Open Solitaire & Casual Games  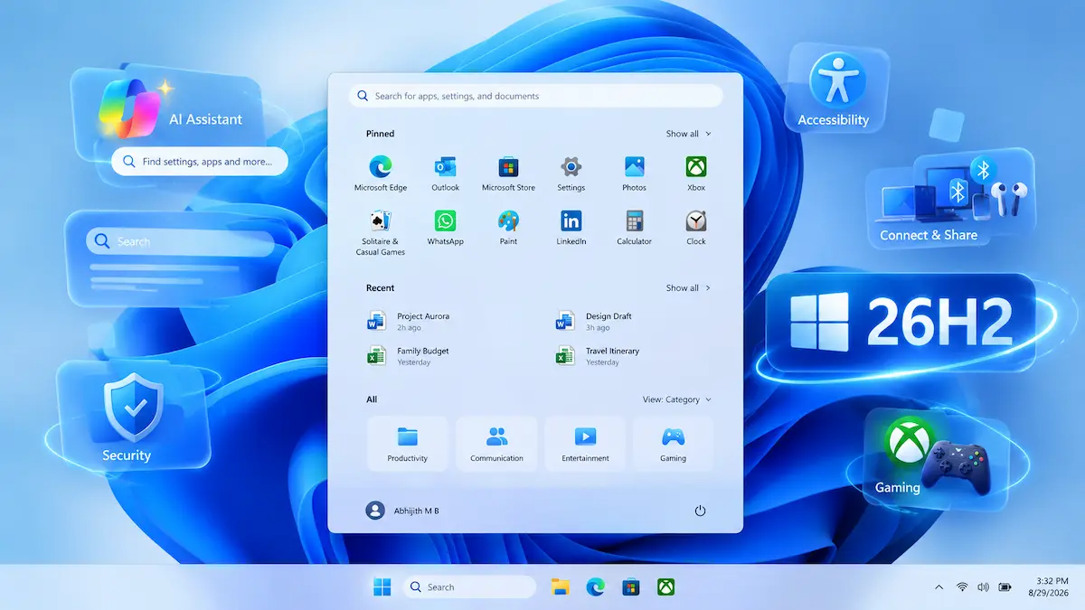(381, 232)
